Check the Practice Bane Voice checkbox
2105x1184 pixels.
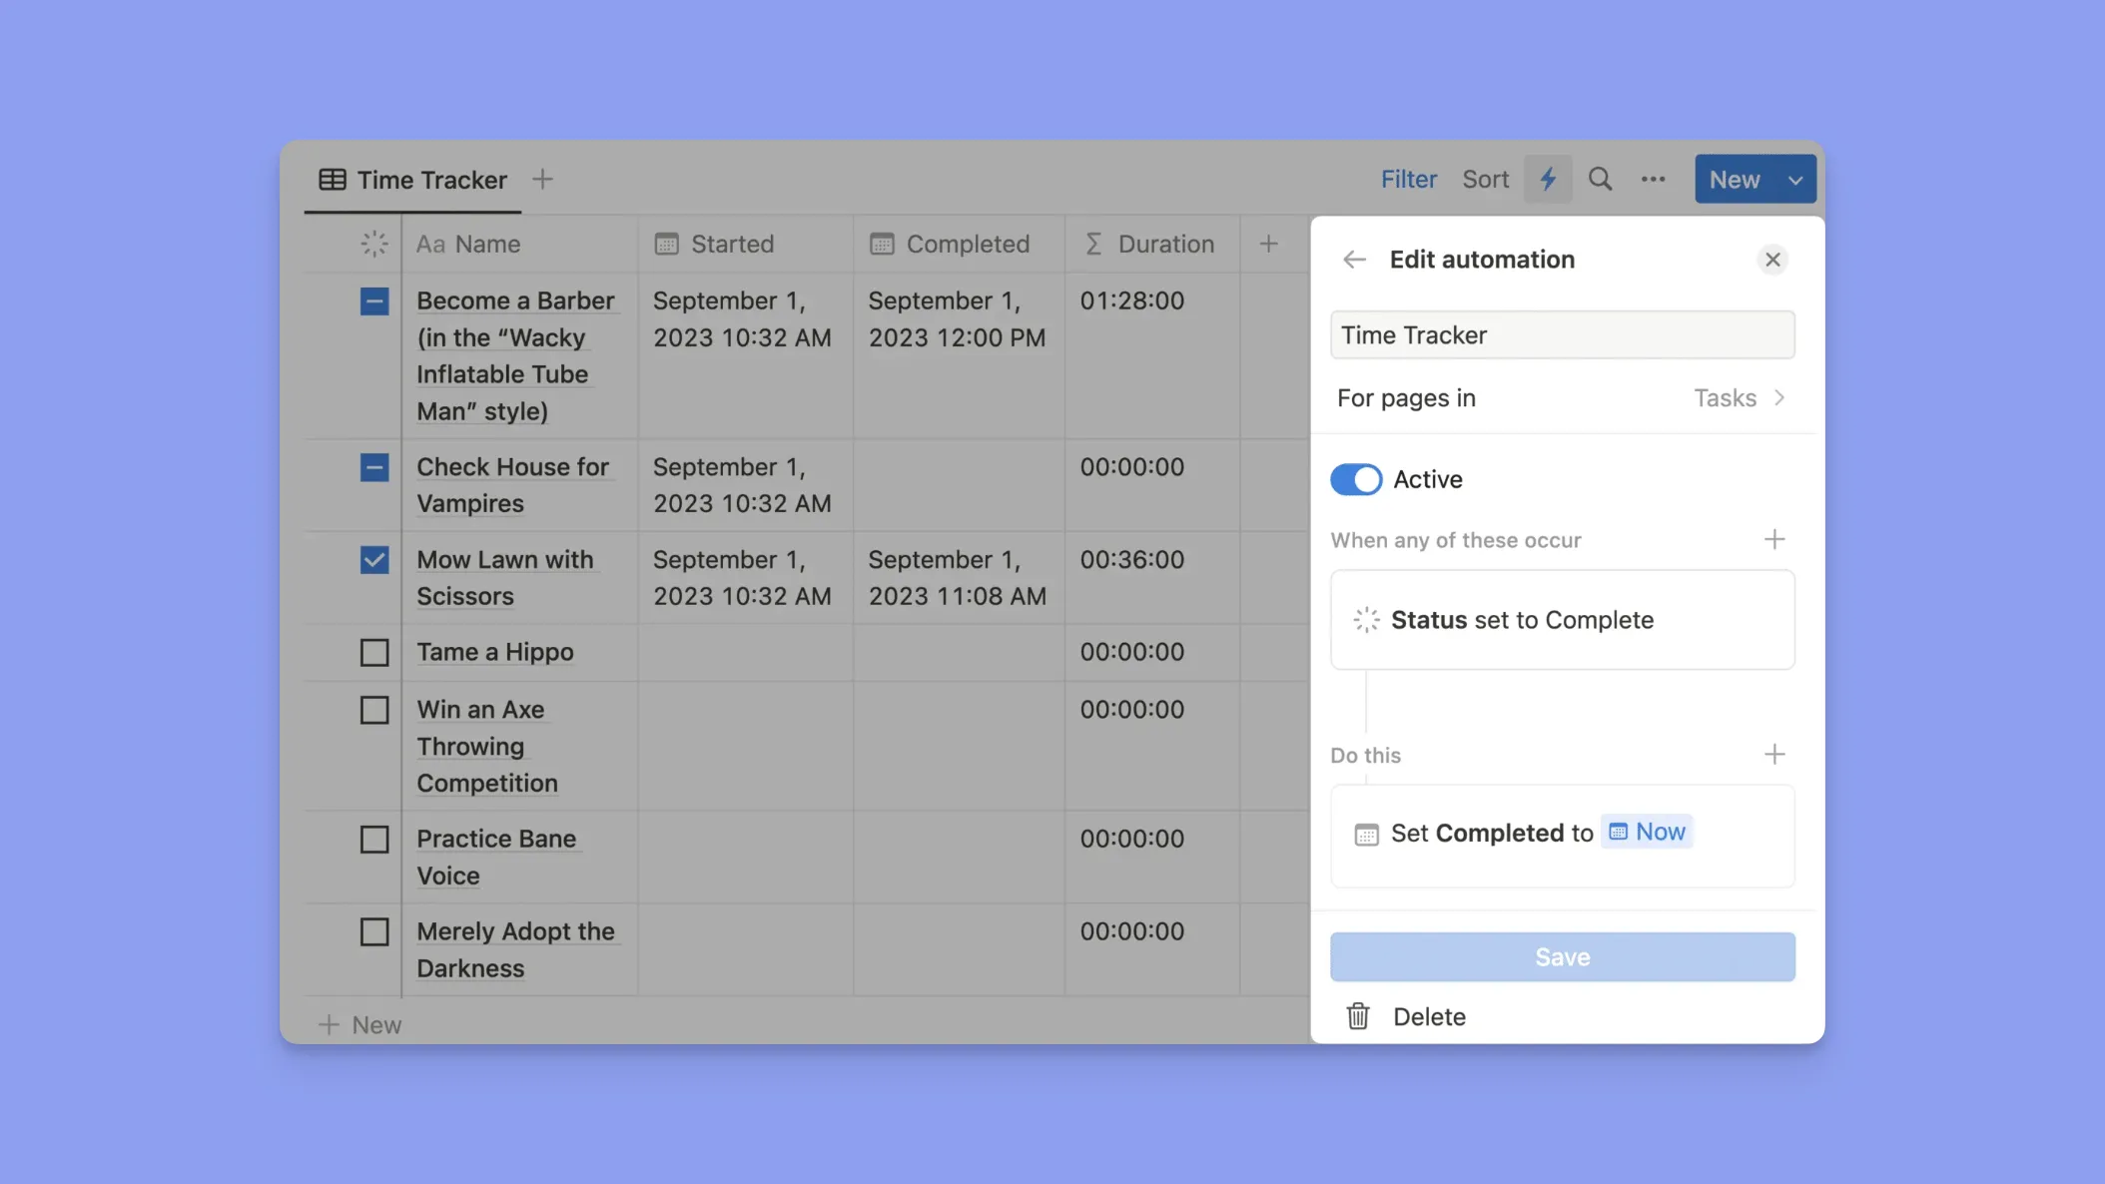coord(374,840)
